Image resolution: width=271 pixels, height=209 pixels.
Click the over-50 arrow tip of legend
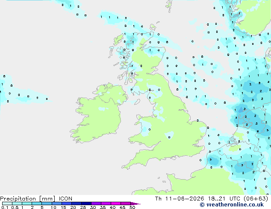coord(135,203)
